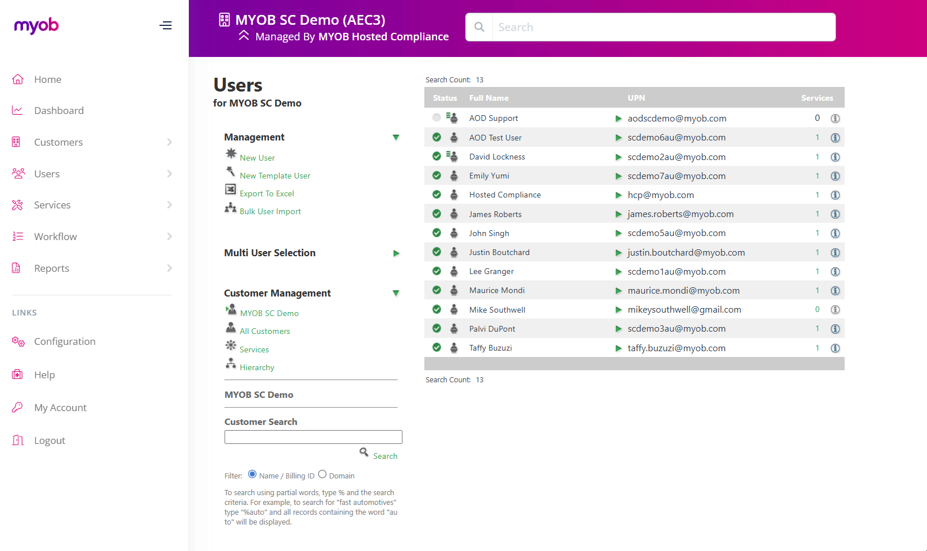Viewport: 927px width, 551px height.
Task: Expand the Services sidebar menu chevron
Action: pos(169,204)
